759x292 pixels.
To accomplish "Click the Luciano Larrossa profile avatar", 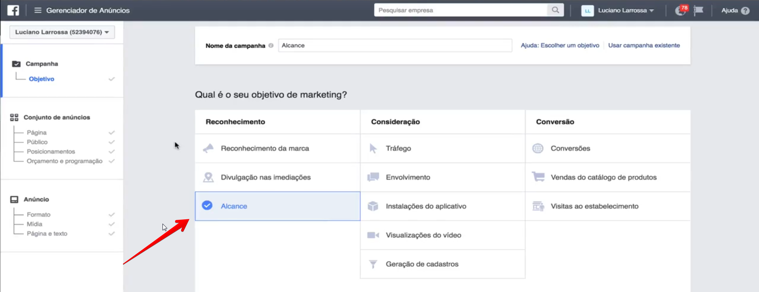I will pos(587,11).
